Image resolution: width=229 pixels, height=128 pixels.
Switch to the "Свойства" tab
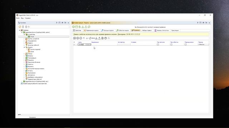[77, 31]
